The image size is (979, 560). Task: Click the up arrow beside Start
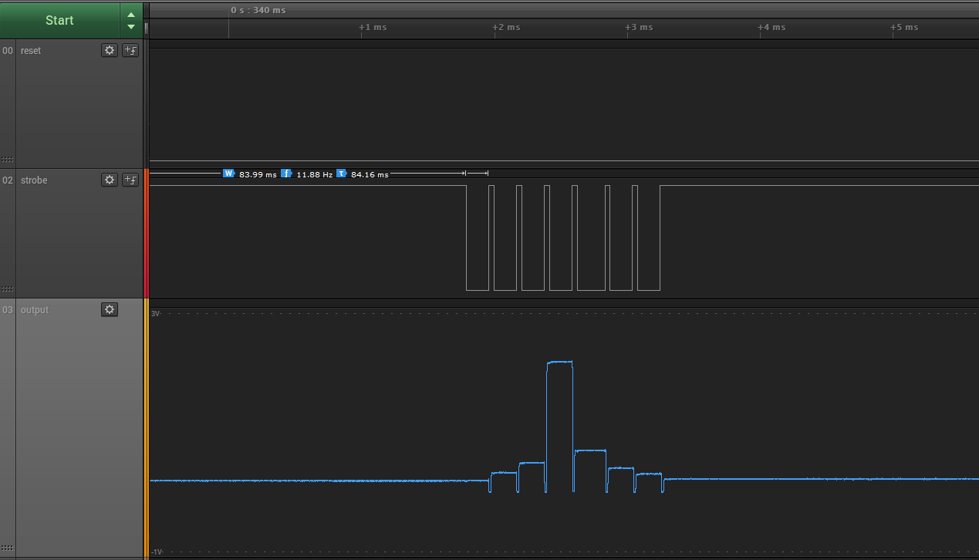131,15
